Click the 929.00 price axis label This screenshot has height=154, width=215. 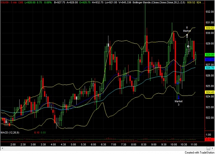coord(210,44)
